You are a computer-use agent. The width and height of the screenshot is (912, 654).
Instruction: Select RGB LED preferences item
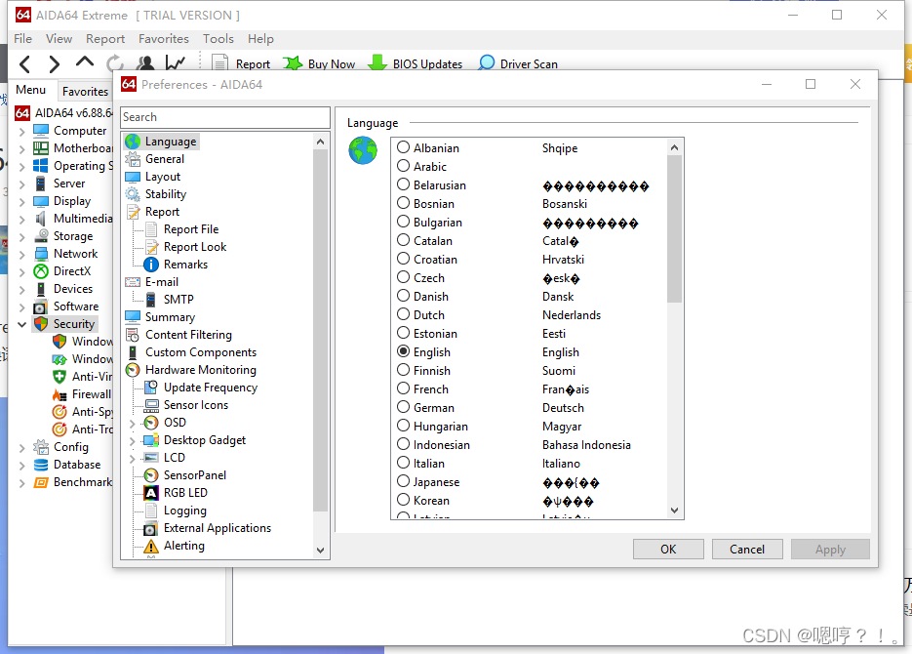click(x=185, y=493)
